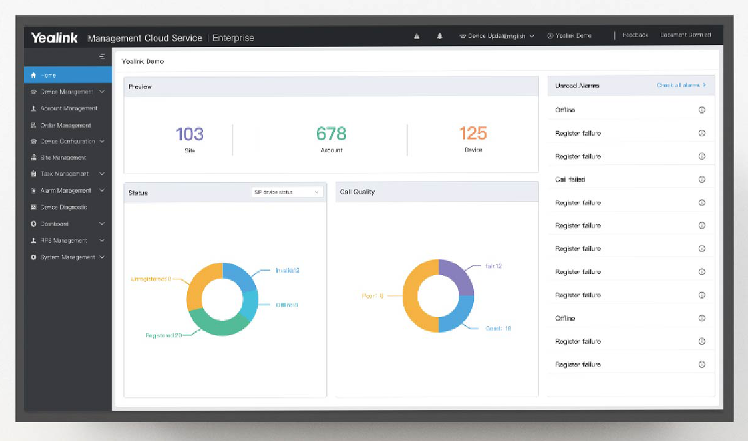Open Device Configuration menu item
This screenshot has height=441, width=748.
click(68, 141)
